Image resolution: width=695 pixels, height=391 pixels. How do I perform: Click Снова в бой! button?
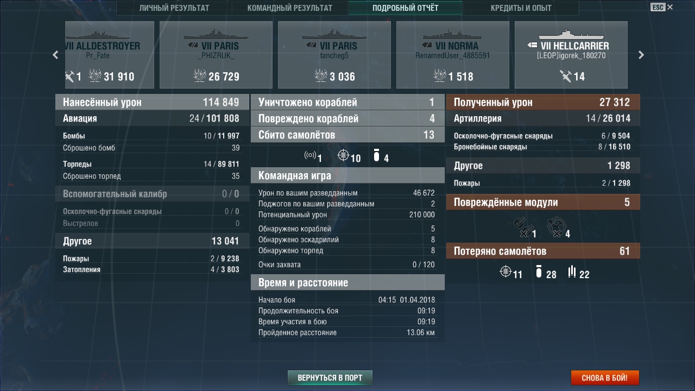(605, 377)
